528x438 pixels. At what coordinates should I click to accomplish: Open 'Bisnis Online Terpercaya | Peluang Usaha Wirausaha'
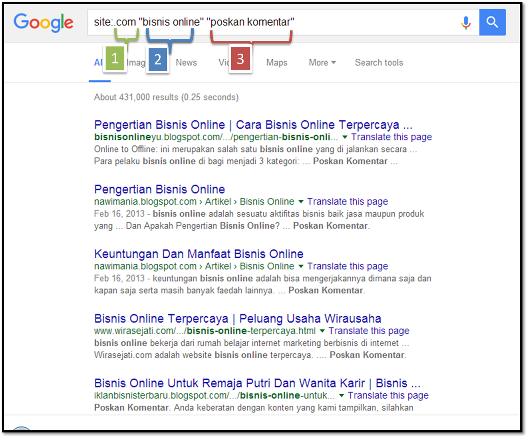238,319
